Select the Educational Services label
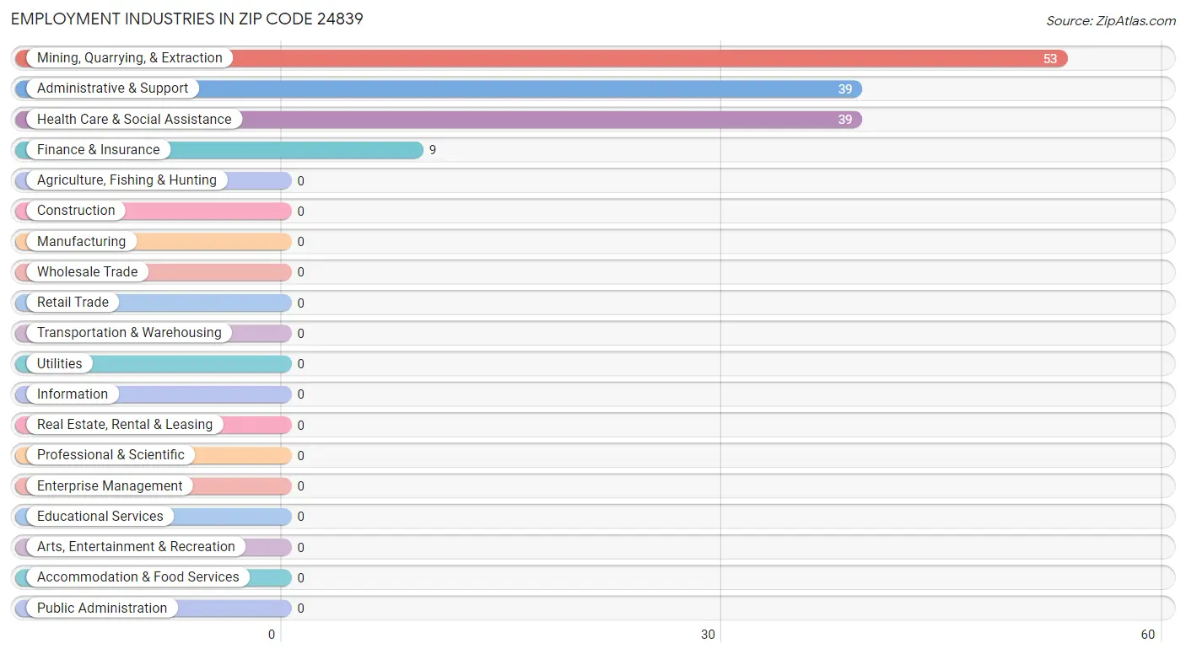This screenshot has height=654, width=1186. (x=100, y=517)
